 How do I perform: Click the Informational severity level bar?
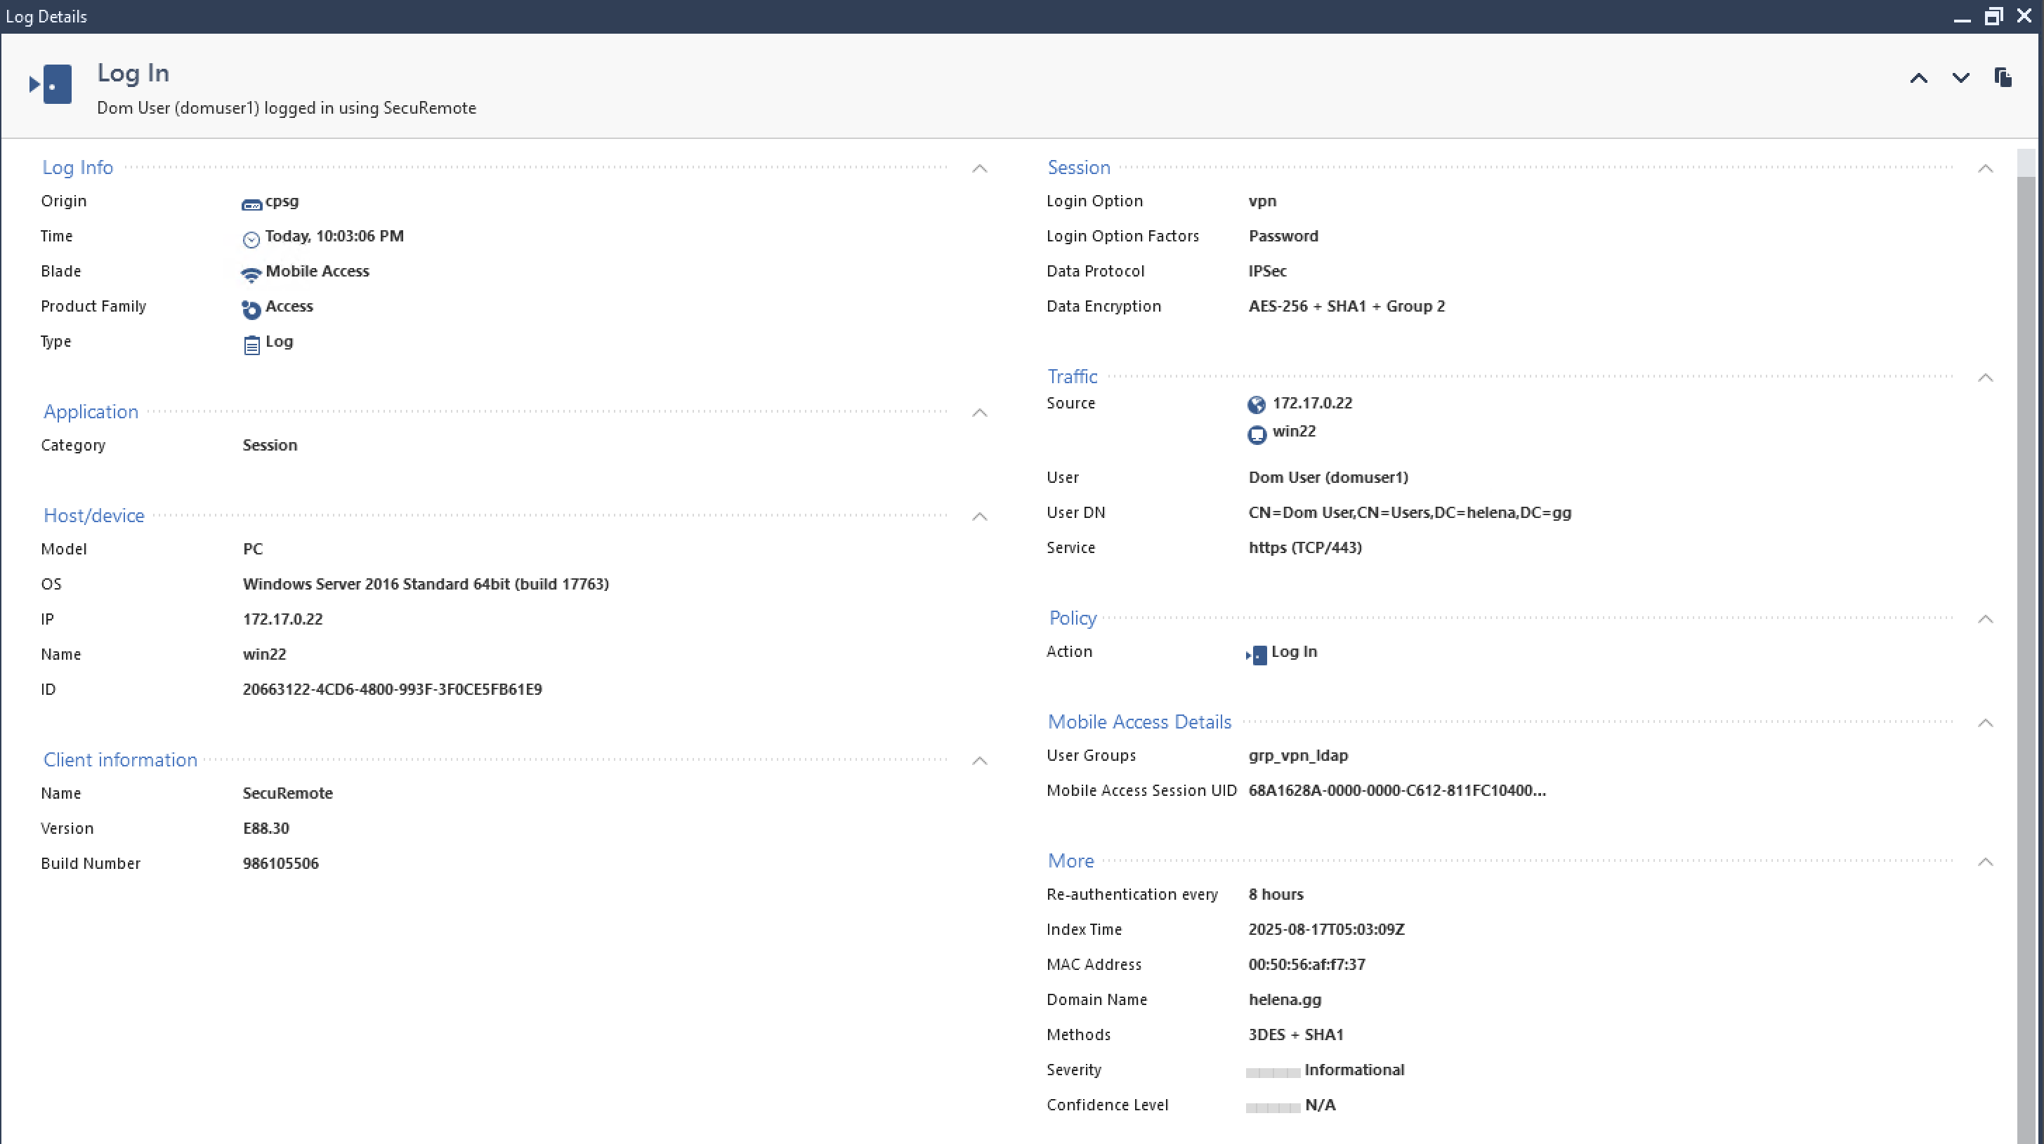[1272, 1072]
